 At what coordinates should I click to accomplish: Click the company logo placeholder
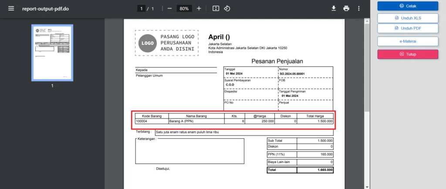point(167,43)
